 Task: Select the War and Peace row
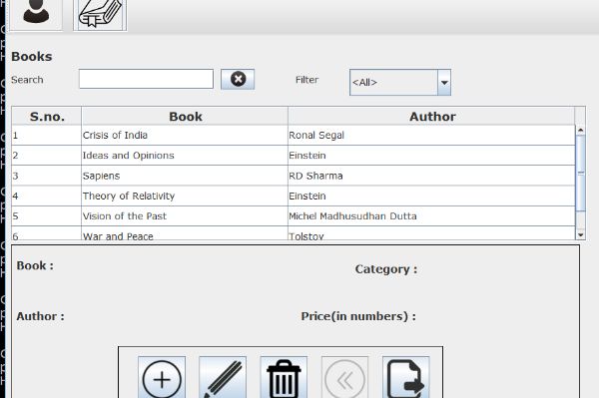pos(294,233)
